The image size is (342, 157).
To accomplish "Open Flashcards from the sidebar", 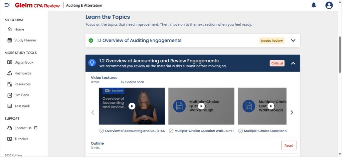I will pos(23,73).
